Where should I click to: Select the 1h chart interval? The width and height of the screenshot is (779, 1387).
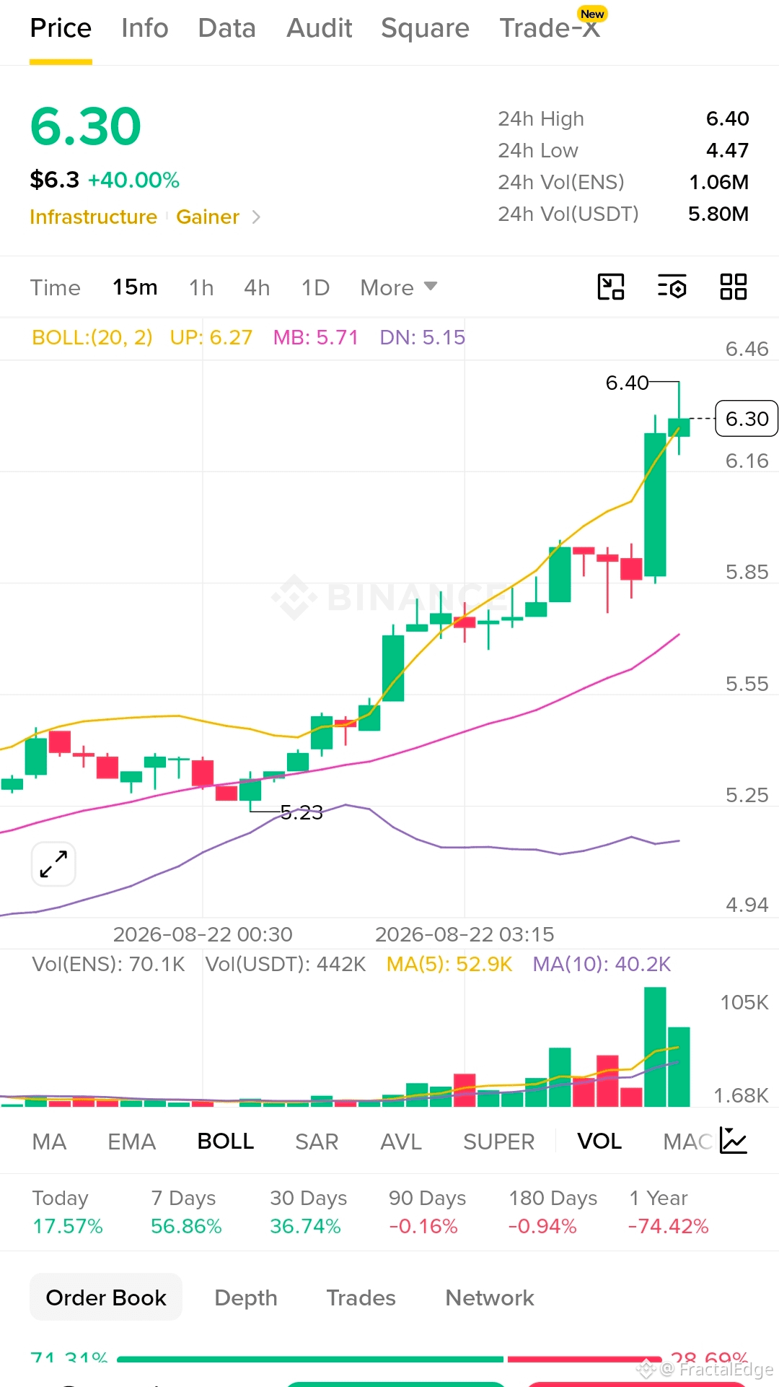point(201,287)
